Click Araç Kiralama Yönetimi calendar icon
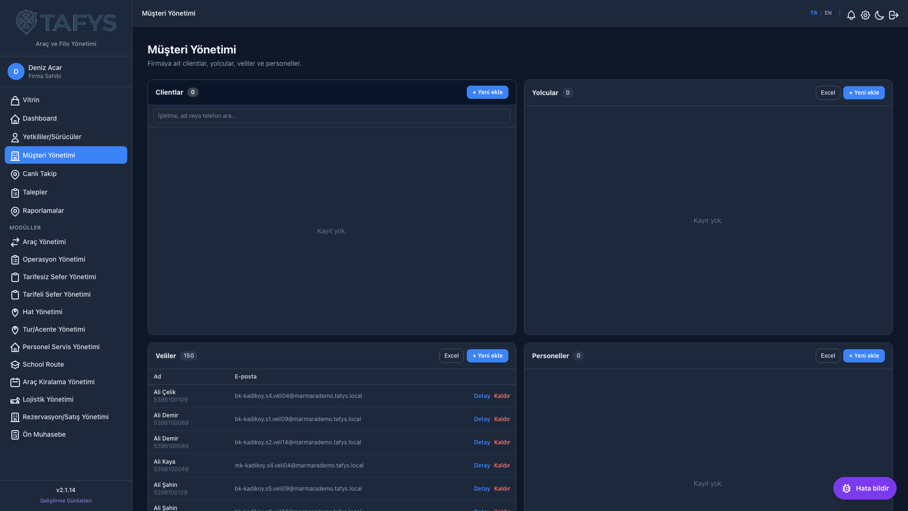This screenshot has height=511, width=908. (x=15, y=382)
